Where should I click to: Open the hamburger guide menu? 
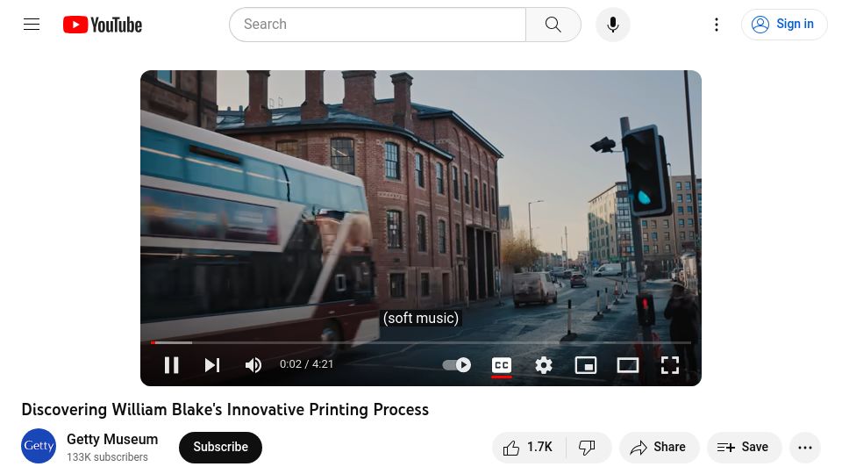pyautogui.click(x=32, y=25)
